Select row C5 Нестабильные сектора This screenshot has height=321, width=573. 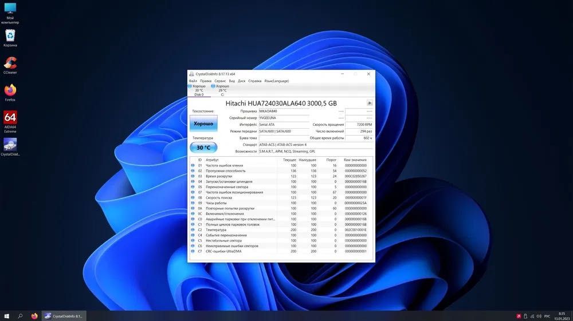[281, 241]
